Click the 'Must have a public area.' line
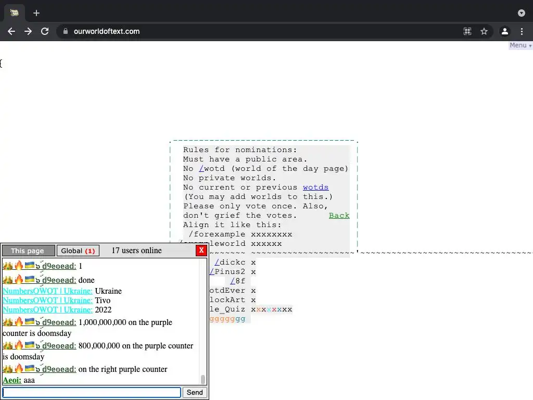Viewport: 533px width, 400px height. click(245, 159)
